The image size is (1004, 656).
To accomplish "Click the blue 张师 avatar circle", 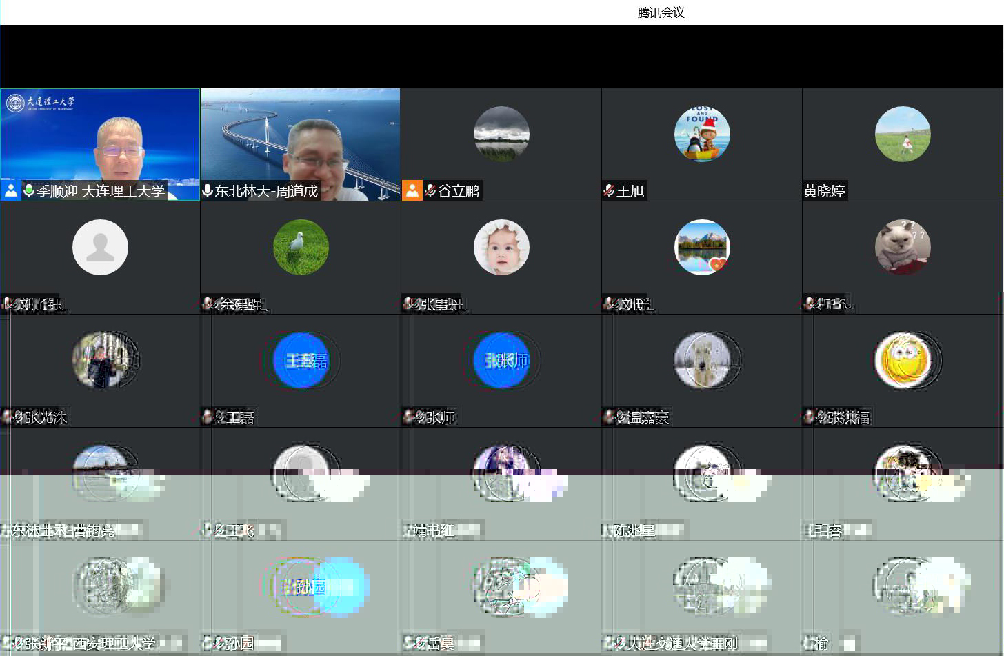I will (501, 360).
